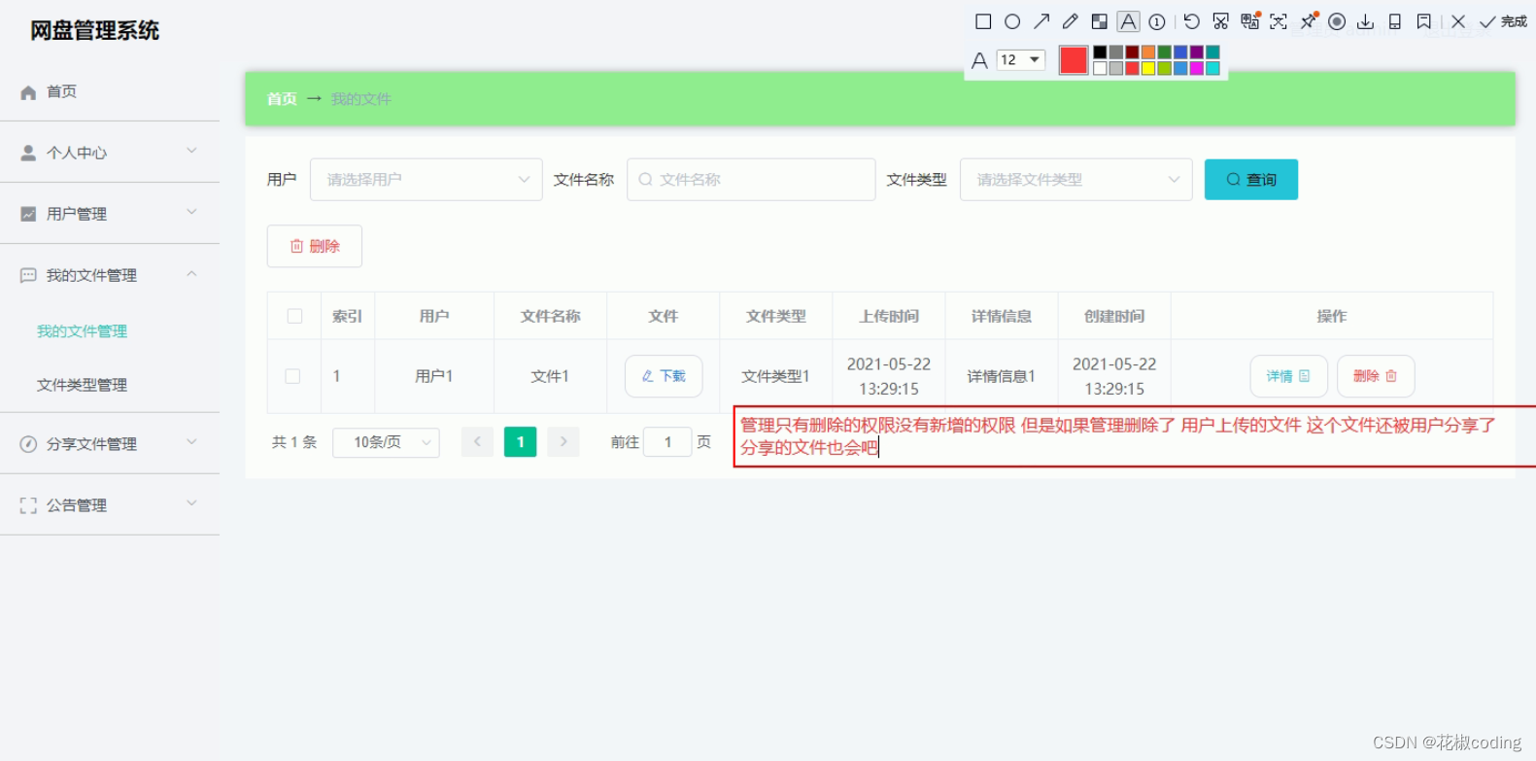Save the screenshot with download icon
This screenshot has height=761, width=1536.
1366,21
